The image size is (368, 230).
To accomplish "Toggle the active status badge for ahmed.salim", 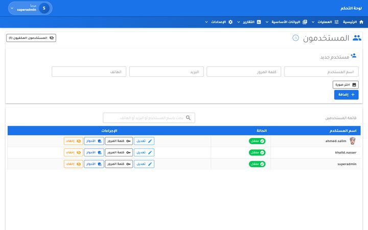I will click(257, 141).
